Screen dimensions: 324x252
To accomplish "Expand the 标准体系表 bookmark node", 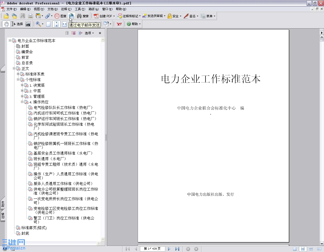I will coord(18,74).
